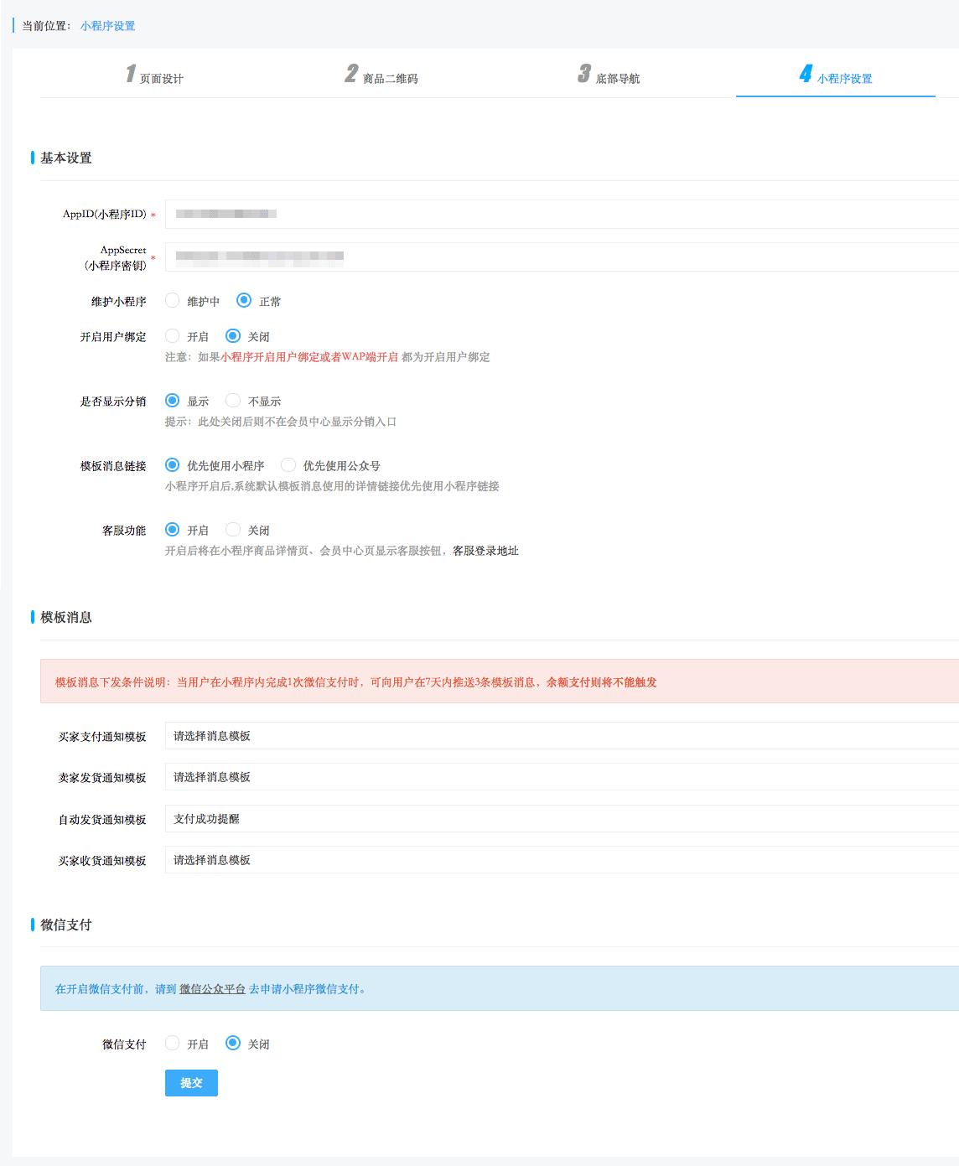The height and width of the screenshot is (1166, 959).
Task: Open the 客服登录地址 link
Action: [x=485, y=551]
